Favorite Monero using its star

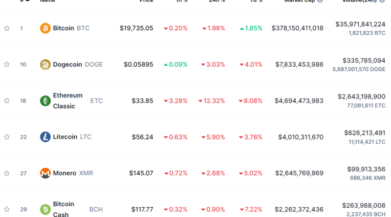click(7, 173)
